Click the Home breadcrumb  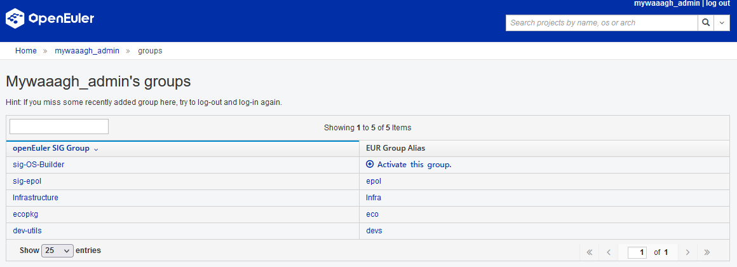(x=26, y=51)
